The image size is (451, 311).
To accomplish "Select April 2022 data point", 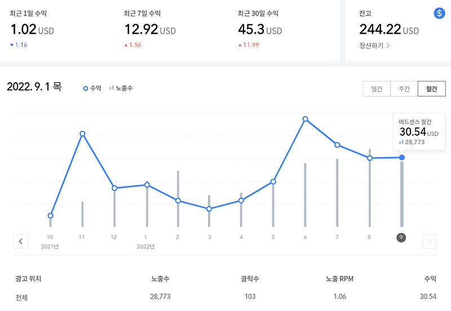I will click(241, 201).
